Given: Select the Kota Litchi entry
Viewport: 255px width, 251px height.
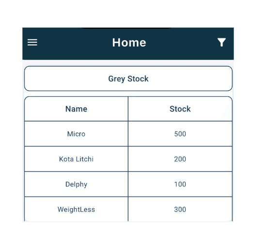Looking at the screenshot, I should [x=76, y=159].
